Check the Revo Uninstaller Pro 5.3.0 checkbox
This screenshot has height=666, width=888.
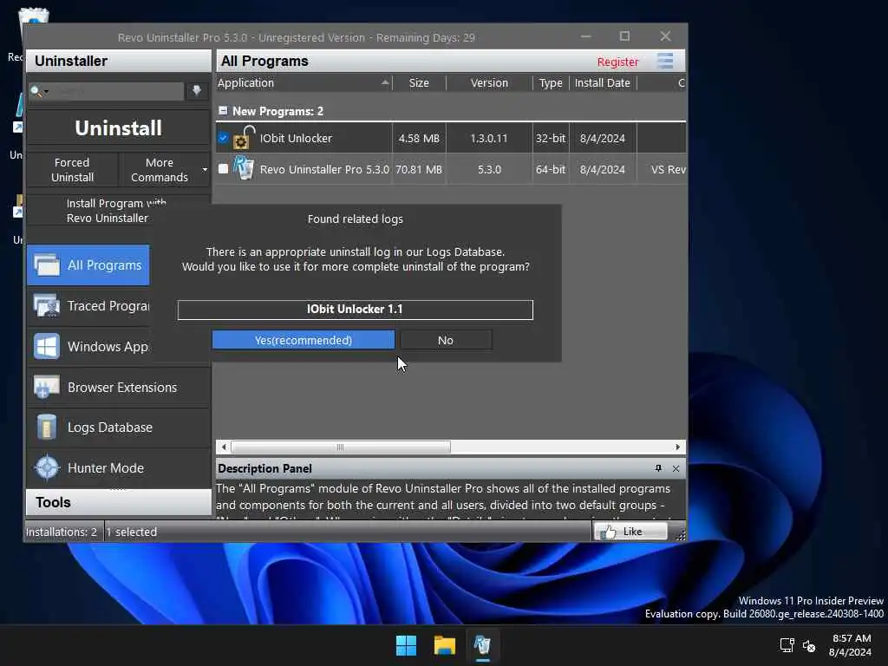[x=223, y=169]
